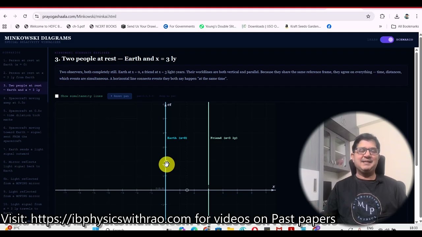Viewport: 422px width, 237px height.
Task: Select scenario 1 Person at rest at Earth
Action: (24, 63)
